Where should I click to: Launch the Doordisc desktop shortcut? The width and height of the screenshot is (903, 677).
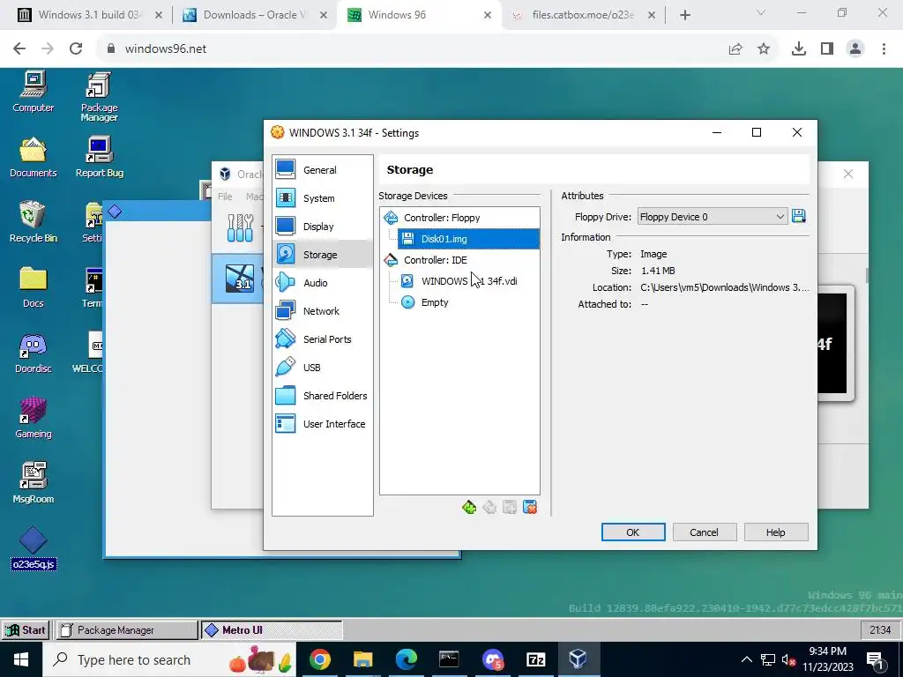[33, 353]
